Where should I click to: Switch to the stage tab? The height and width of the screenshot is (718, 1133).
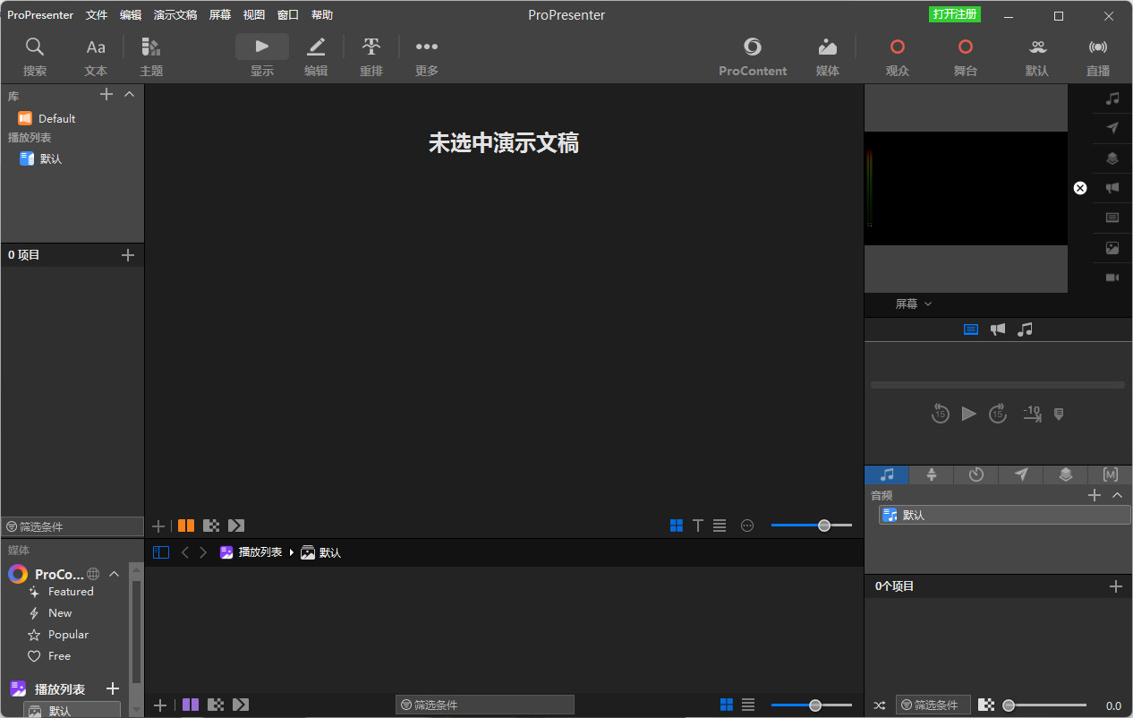coord(932,474)
